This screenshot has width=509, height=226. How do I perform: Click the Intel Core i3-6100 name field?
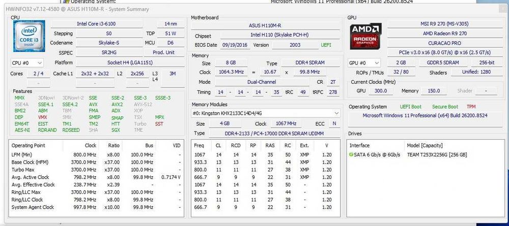pos(96,24)
